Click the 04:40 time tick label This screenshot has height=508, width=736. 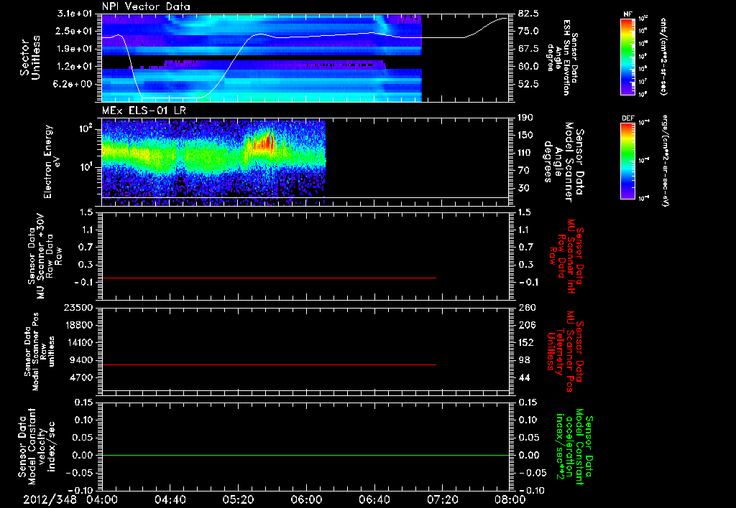tap(170, 499)
